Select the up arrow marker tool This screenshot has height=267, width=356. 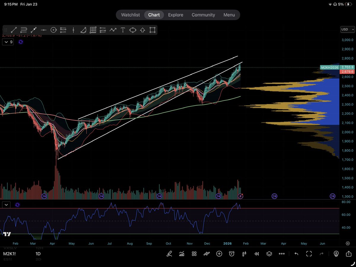point(142,30)
